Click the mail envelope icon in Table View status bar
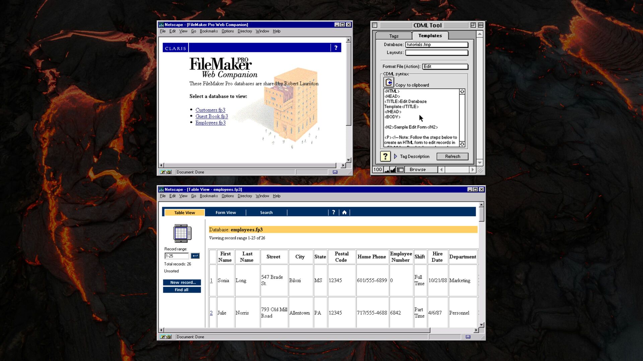 coord(468,337)
